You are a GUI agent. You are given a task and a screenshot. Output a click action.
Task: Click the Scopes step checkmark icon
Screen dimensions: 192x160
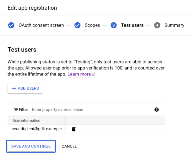[77, 25]
